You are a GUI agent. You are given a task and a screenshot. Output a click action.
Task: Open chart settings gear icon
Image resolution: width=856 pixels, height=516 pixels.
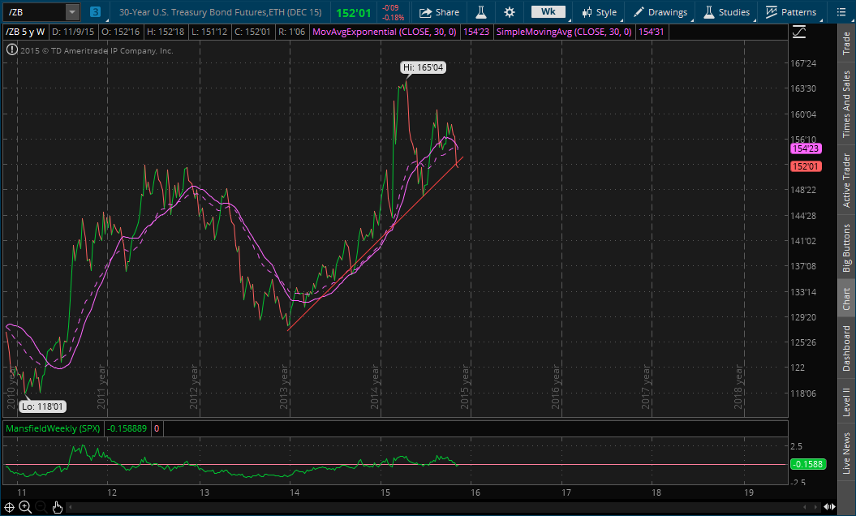click(509, 12)
